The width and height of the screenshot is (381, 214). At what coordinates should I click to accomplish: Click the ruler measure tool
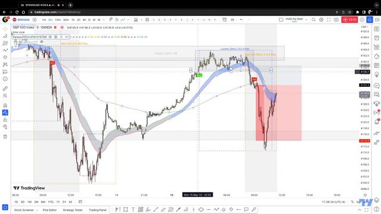point(5,89)
